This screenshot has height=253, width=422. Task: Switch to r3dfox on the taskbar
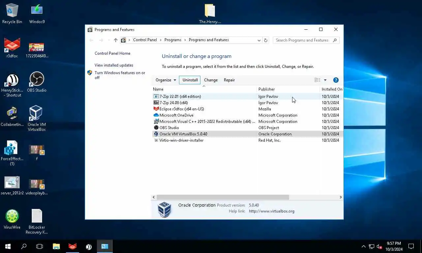tap(73, 246)
